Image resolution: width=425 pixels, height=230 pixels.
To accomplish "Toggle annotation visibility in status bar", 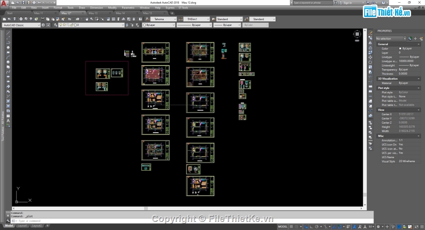I will click(354, 226).
